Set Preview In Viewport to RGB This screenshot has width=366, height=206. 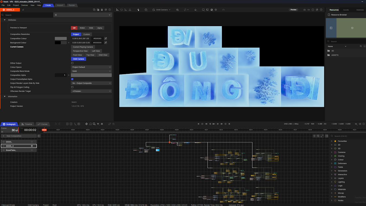click(91, 28)
